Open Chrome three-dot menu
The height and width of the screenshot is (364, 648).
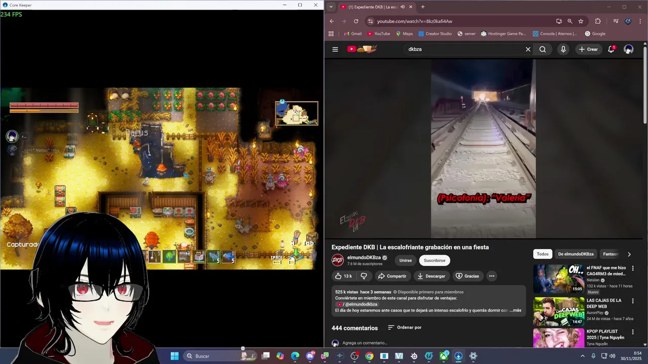pyautogui.click(x=640, y=21)
